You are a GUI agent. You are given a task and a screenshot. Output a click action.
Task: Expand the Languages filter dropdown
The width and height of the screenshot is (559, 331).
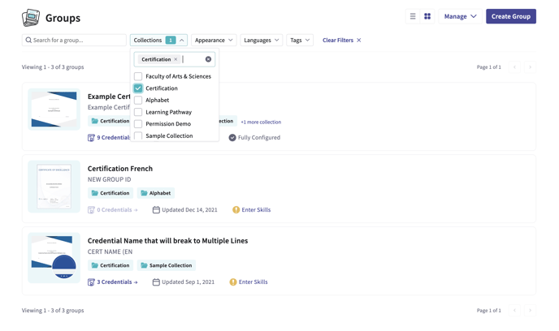[x=261, y=40]
